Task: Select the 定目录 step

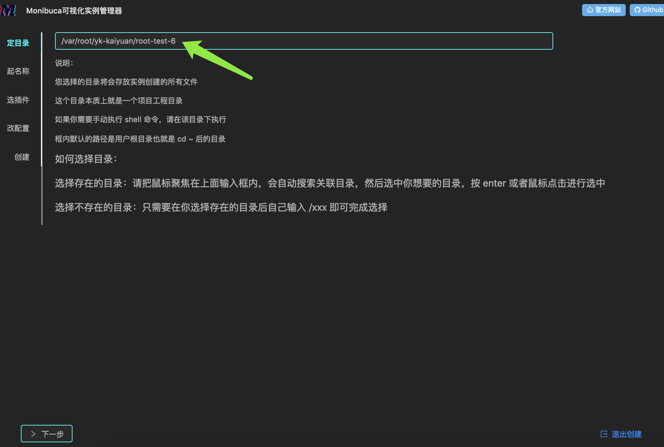Action: coord(18,43)
